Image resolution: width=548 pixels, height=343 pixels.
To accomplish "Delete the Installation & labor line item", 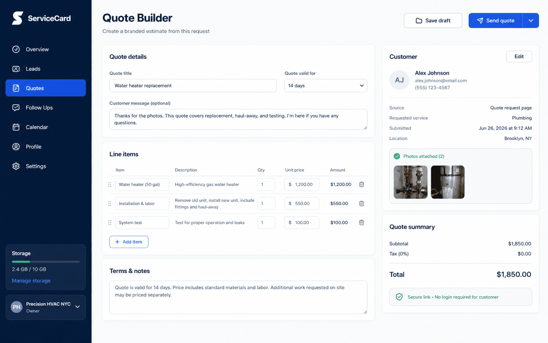I will [361, 203].
